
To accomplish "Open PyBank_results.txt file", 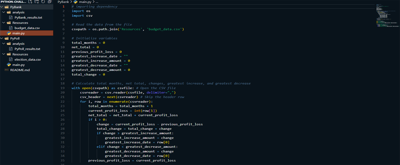I will [28, 17].
